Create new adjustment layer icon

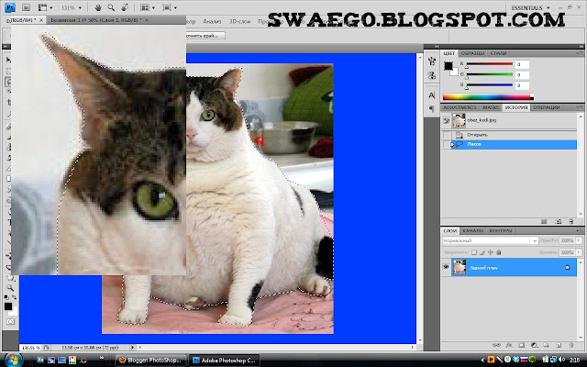point(534,345)
